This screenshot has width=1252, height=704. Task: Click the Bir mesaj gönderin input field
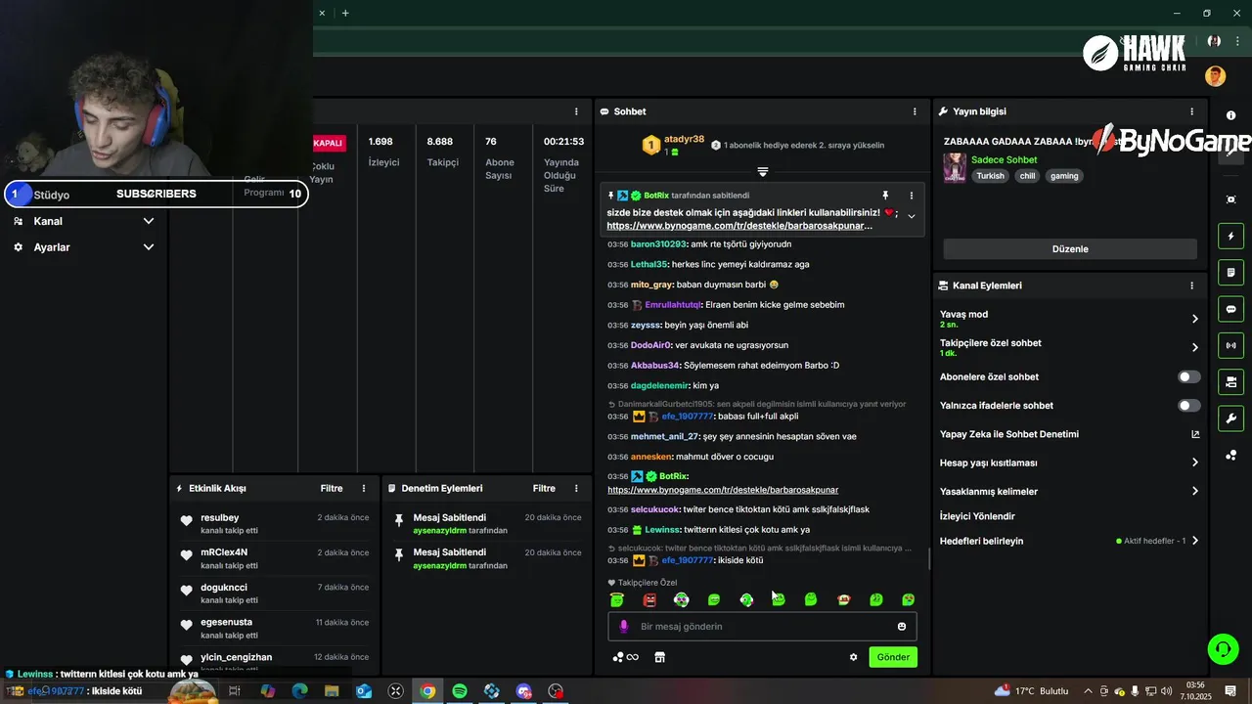click(x=762, y=627)
